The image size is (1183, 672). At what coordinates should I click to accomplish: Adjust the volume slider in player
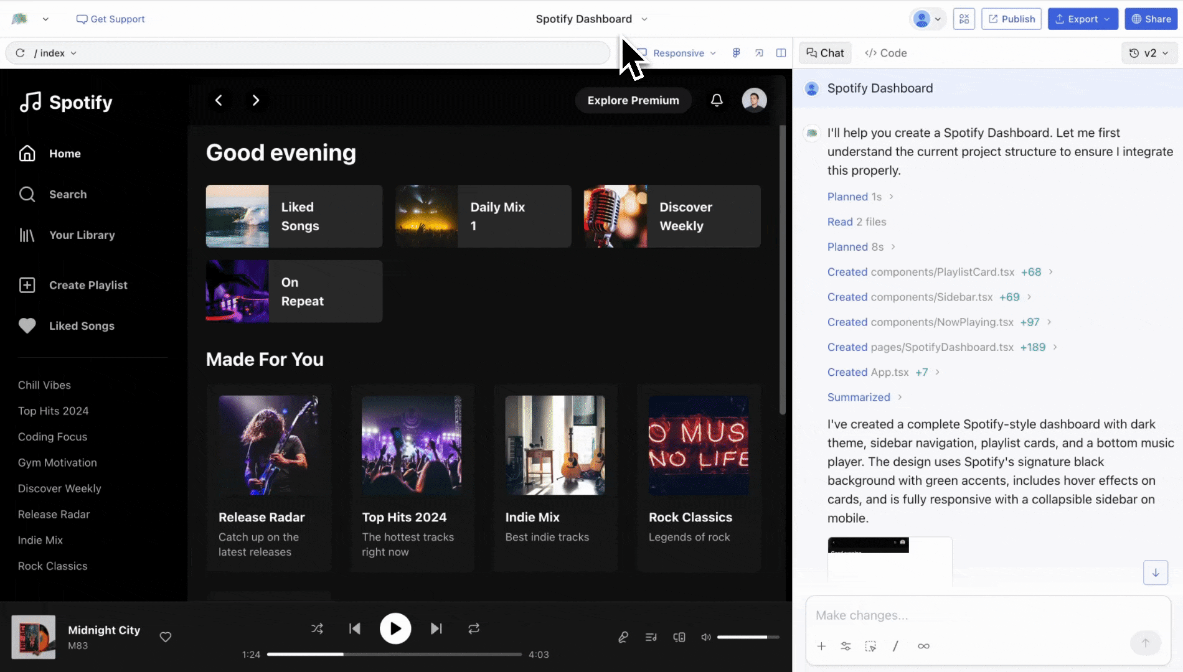tap(747, 637)
